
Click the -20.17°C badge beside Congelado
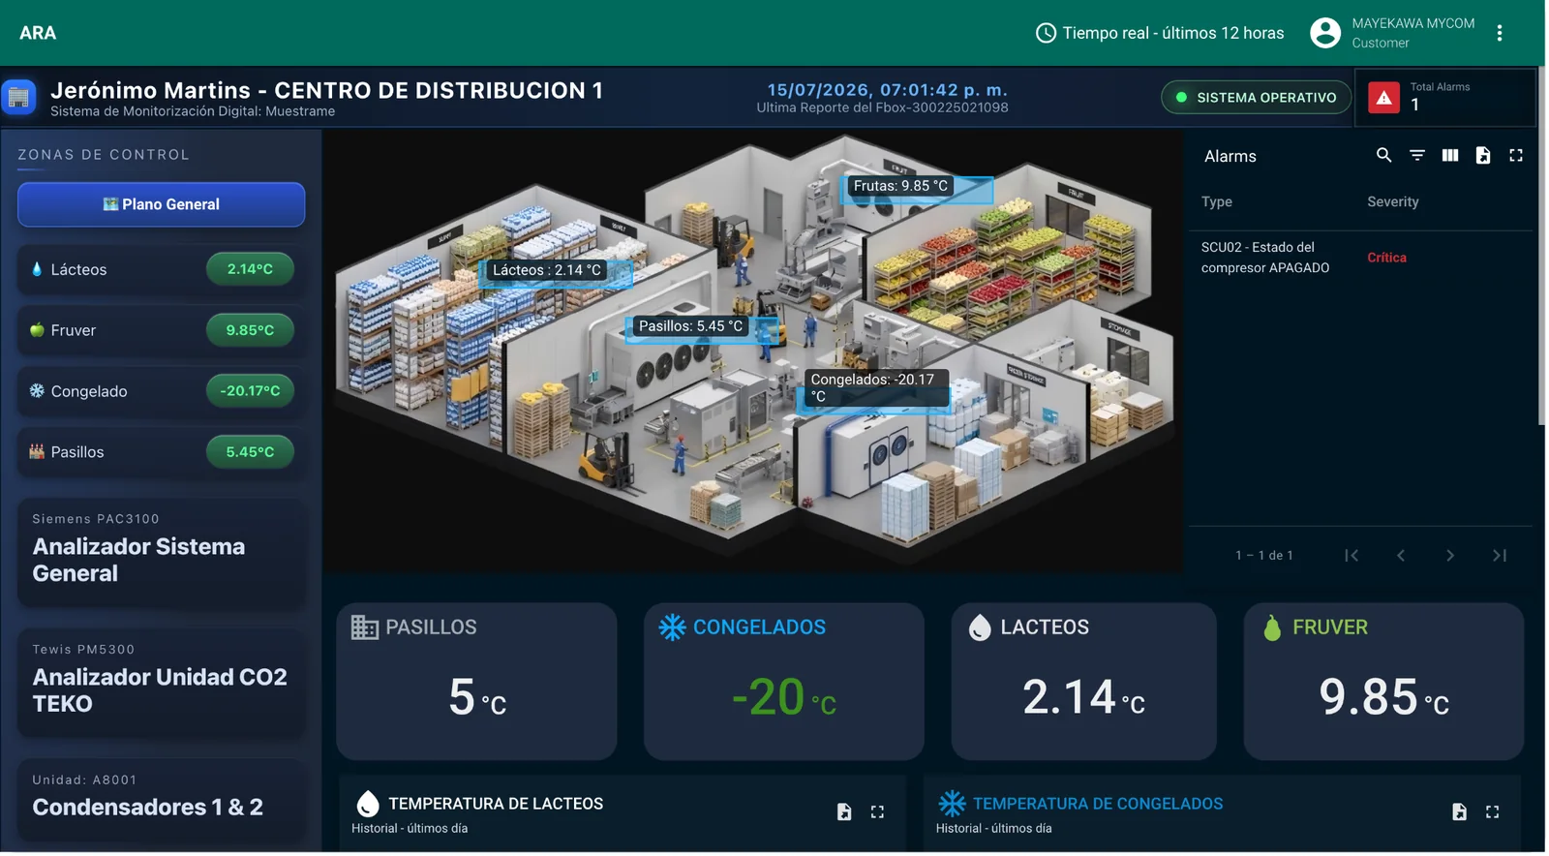click(x=250, y=391)
